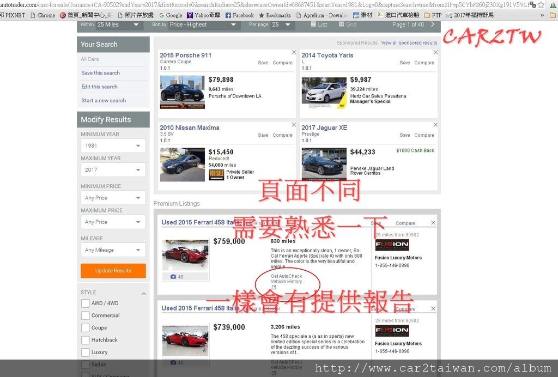The height and width of the screenshot is (377, 558).
Task: Click the bookmark star icon in address bar
Action: pos(541,5)
